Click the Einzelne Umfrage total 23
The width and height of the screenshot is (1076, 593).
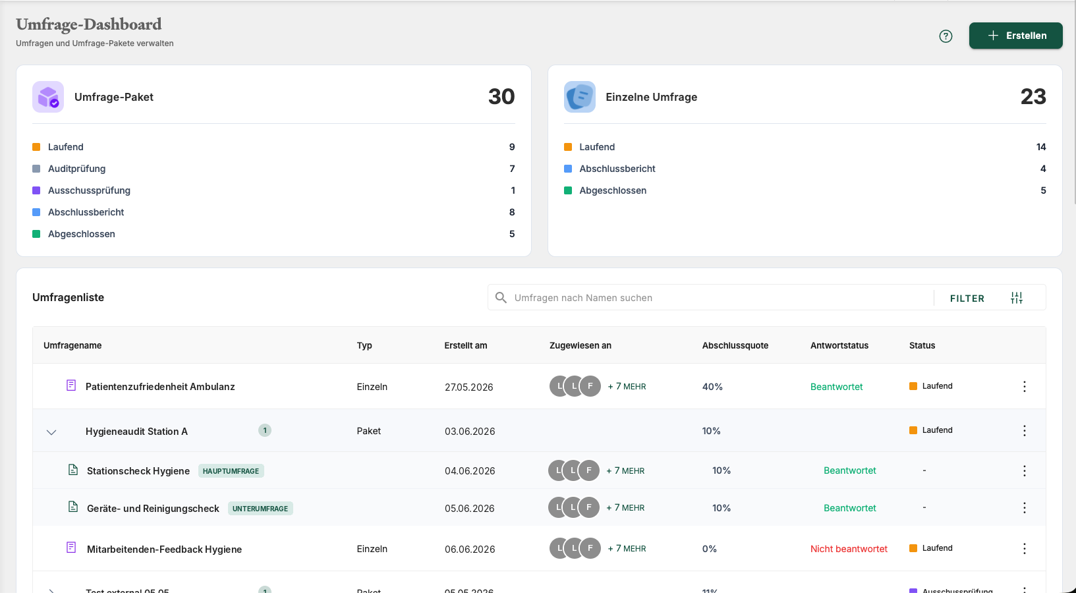[1033, 97]
